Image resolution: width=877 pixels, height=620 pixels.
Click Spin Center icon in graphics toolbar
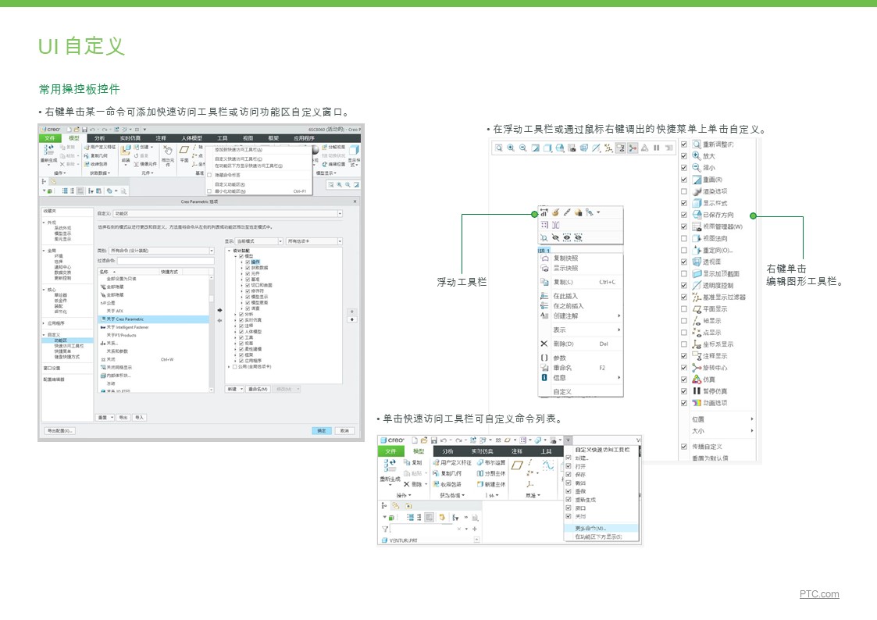pos(633,148)
